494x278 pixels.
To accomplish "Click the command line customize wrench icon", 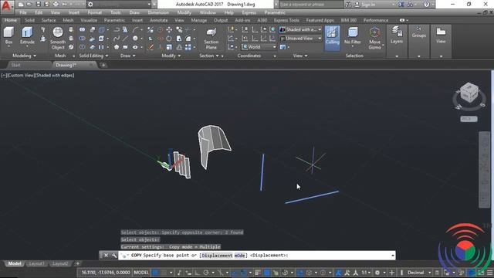I will coord(114,256).
